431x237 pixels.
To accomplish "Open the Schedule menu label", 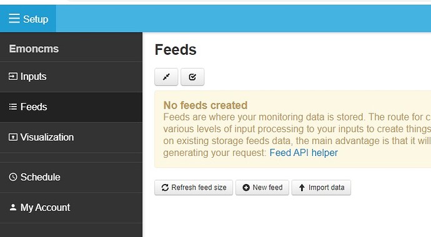I will click(x=40, y=177).
